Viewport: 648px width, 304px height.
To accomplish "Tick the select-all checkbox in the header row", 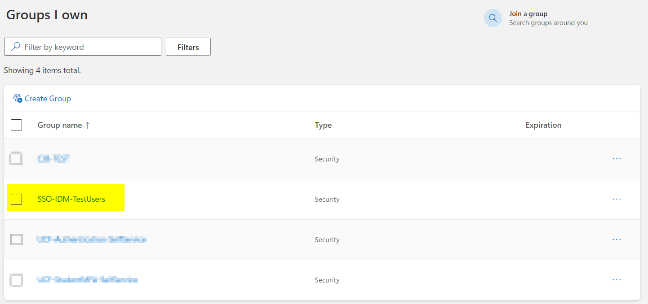I will point(16,125).
